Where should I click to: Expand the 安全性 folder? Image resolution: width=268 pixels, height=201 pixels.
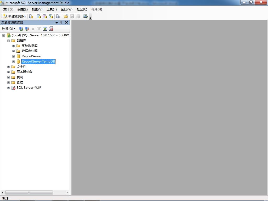click(8, 67)
